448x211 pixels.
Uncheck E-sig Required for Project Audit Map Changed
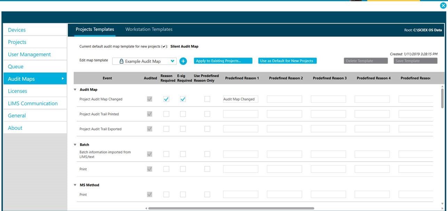click(x=183, y=99)
